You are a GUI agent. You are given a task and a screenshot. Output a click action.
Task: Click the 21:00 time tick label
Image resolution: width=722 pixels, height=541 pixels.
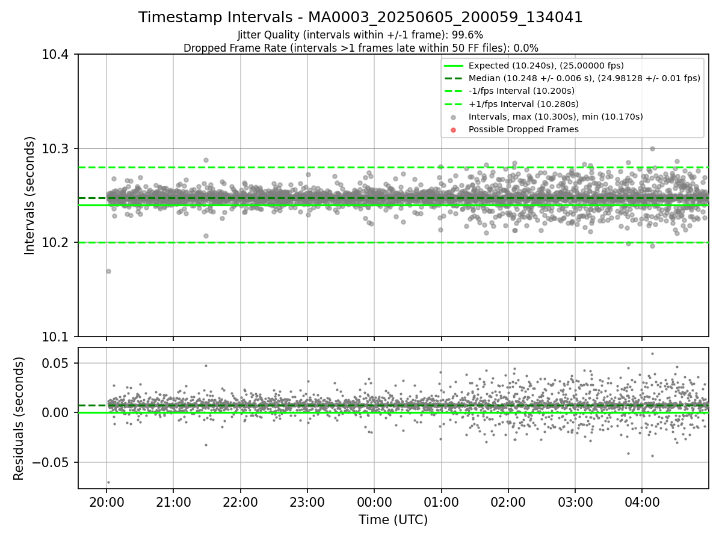click(x=173, y=501)
